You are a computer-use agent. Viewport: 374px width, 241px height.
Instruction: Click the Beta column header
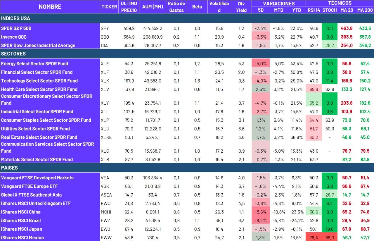click(x=197, y=7)
